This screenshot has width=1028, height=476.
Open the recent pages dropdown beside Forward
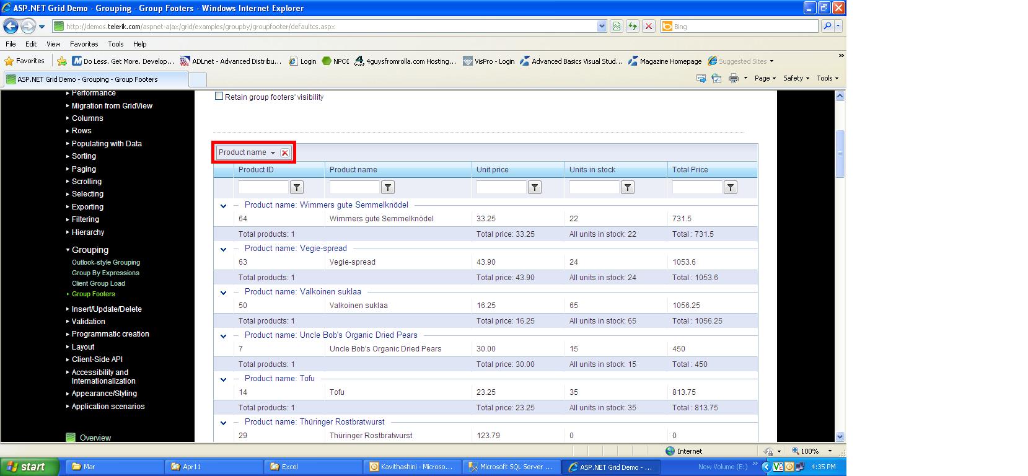coord(42,27)
